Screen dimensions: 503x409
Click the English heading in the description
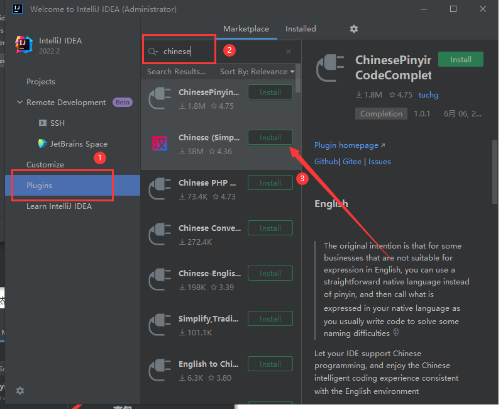(x=331, y=203)
